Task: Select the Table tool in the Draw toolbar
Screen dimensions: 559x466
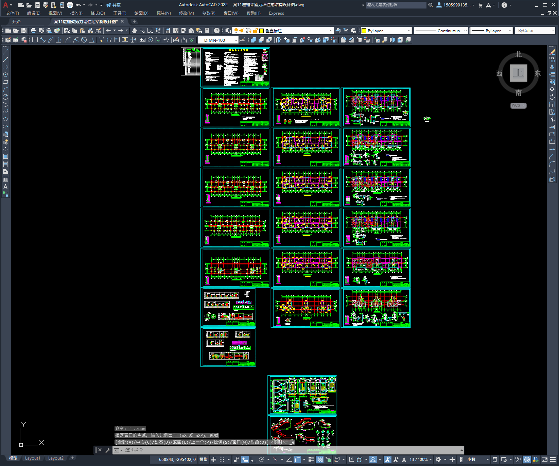Action: click(x=5, y=179)
